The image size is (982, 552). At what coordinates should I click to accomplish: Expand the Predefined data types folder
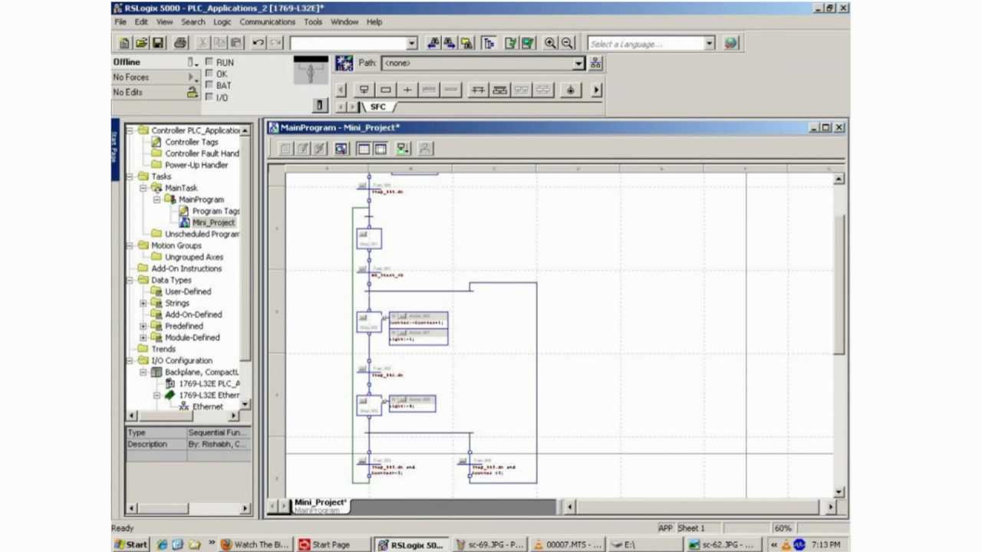coord(143,326)
